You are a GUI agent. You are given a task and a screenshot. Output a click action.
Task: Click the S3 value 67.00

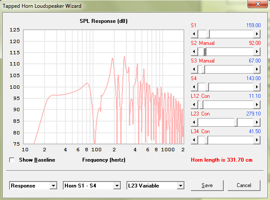pos(255,61)
